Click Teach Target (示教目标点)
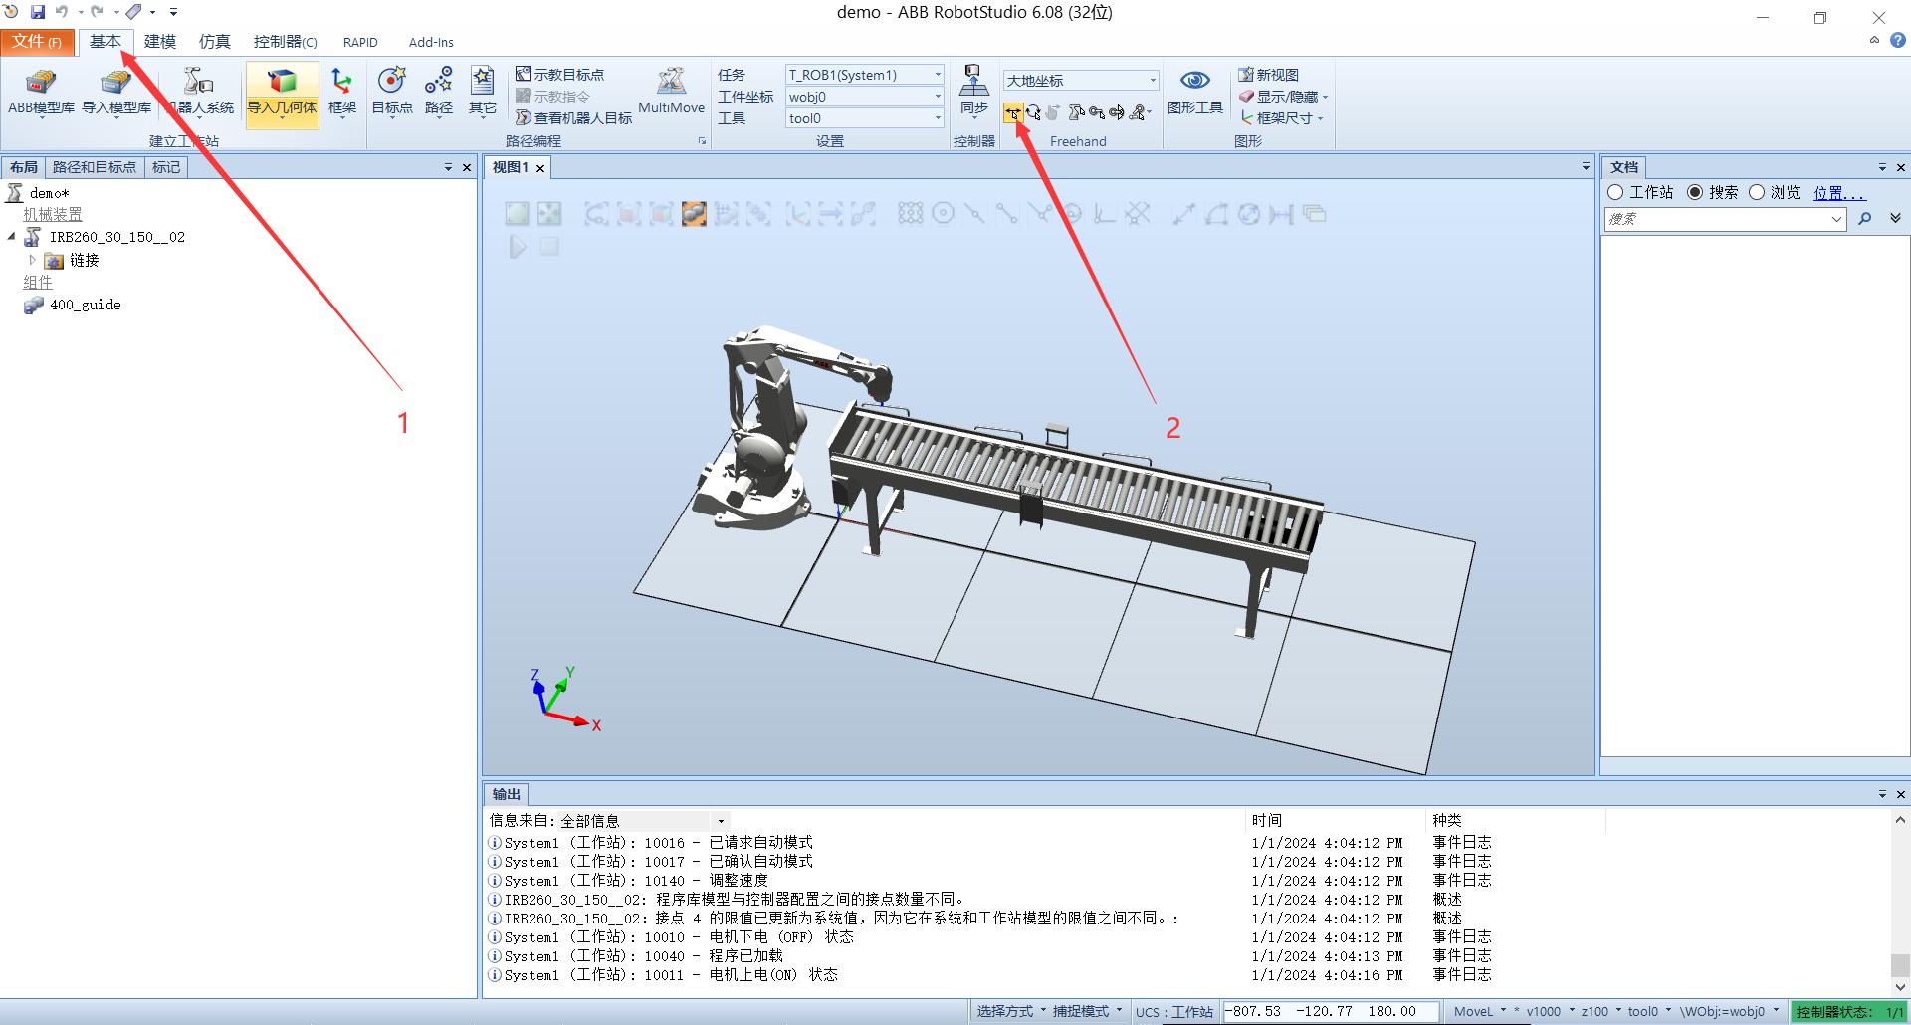Screen dimensions: 1911x1025 559,75
